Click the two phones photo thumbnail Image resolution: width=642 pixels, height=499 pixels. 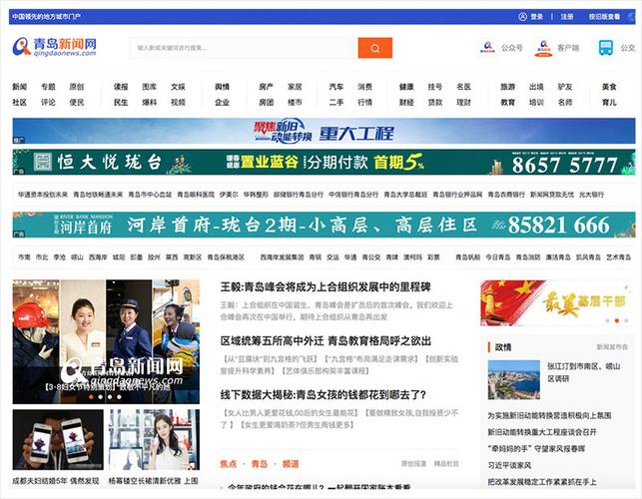[58, 440]
